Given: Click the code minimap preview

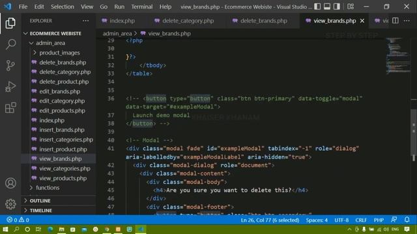Looking at the screenshot, I should 398,56.
